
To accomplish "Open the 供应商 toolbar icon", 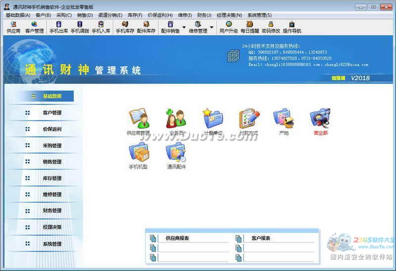I will click(13, 27).
